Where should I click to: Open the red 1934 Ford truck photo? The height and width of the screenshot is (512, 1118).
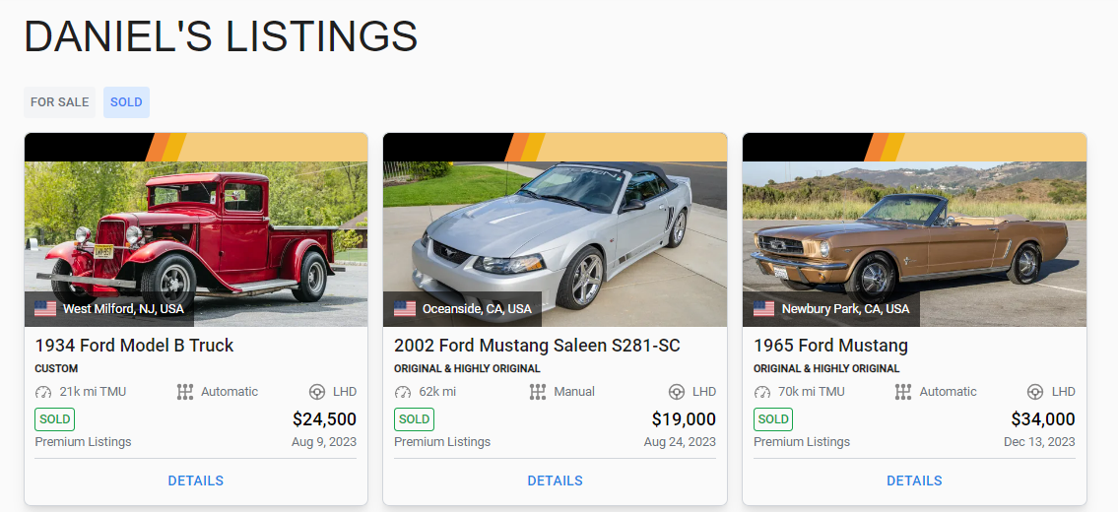196,231
